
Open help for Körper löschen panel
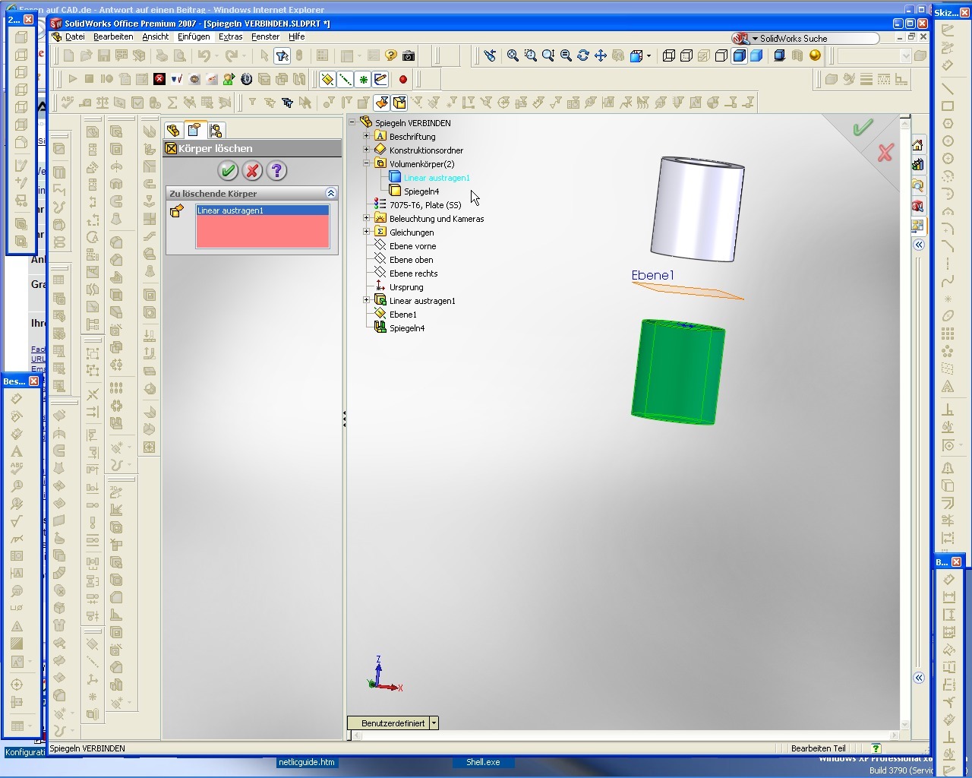[277, 171]
